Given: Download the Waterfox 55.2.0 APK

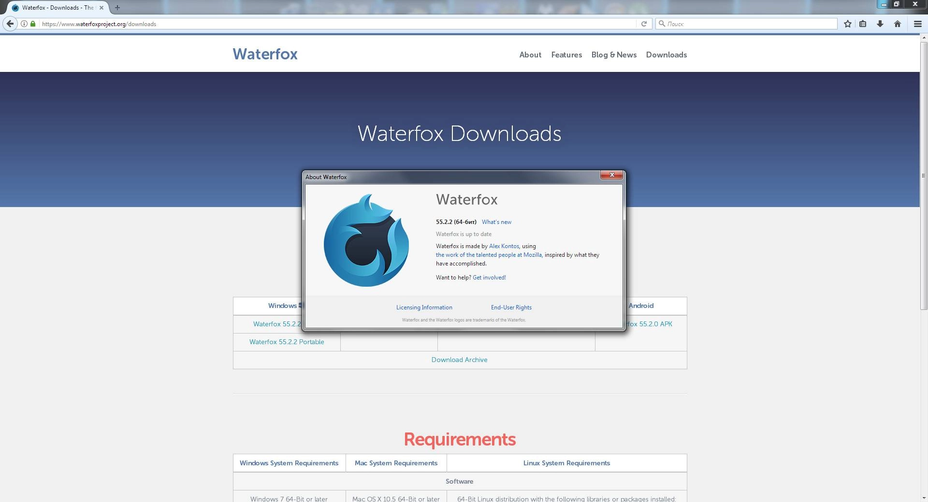Looking at the screenshot, I should [x=649, y=324].
